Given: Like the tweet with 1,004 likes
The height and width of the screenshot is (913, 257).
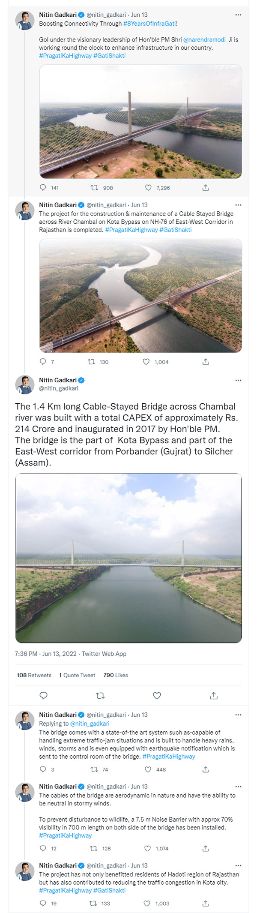Looking at the screenshot, I should coord(146,362).
